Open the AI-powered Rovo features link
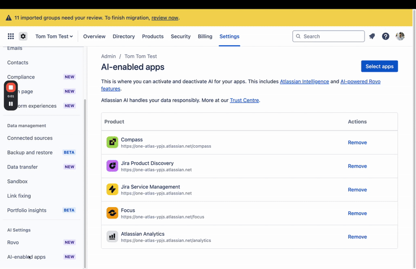Screen dimensions: 416x269 click(x=360, y=82)
